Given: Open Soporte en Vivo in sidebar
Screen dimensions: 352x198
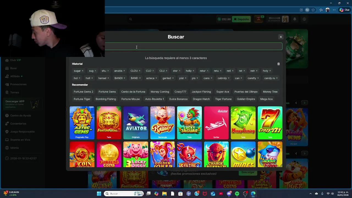Looking at the screenshot, I should [x=20, y=140].
